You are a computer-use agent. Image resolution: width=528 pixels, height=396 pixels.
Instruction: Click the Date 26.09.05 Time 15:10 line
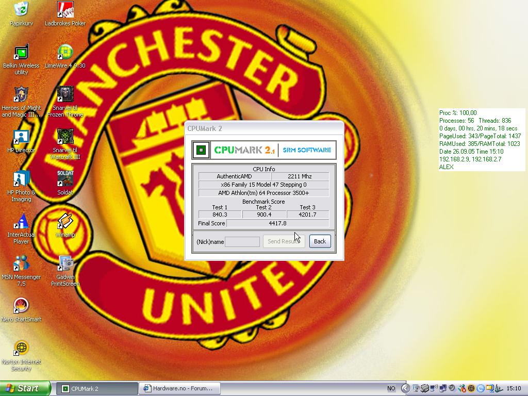[471, 152]
